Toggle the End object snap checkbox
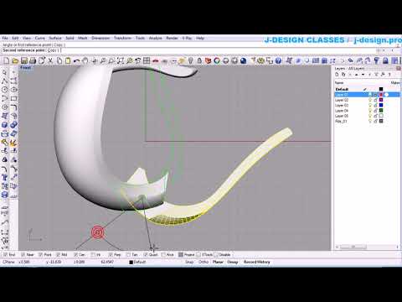Viewport: 402px width, 302px height. tap(5, 255)
